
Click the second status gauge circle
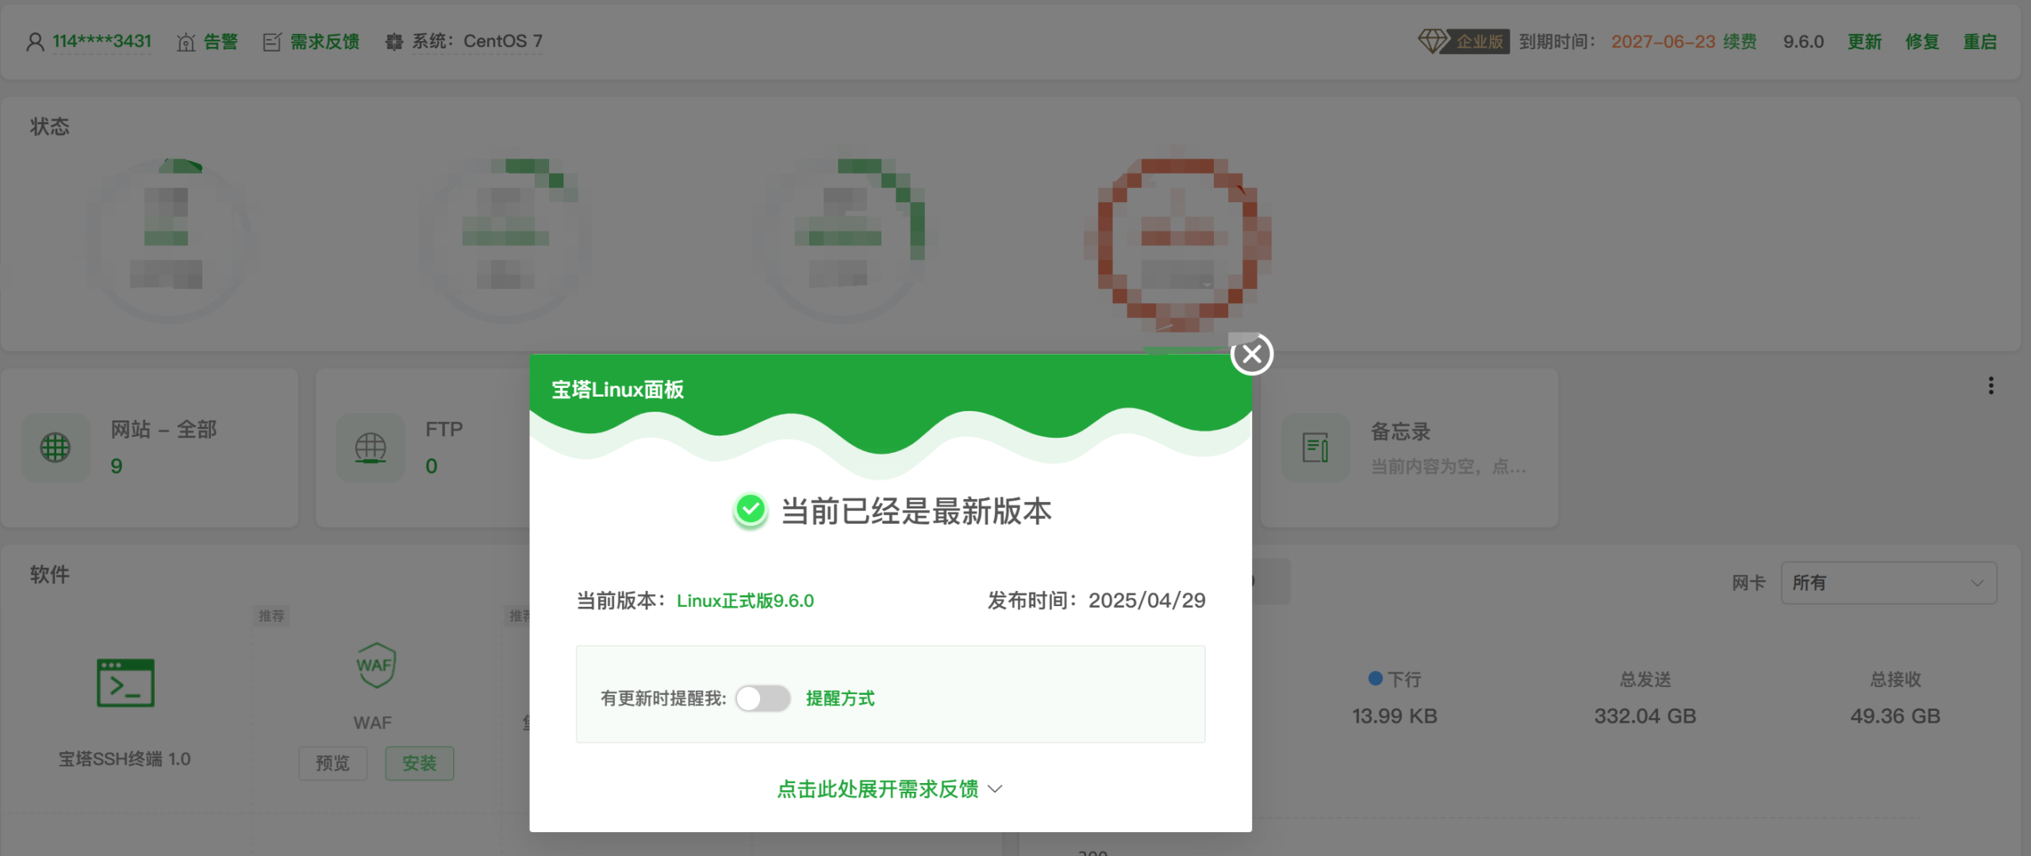coord(505,240)
